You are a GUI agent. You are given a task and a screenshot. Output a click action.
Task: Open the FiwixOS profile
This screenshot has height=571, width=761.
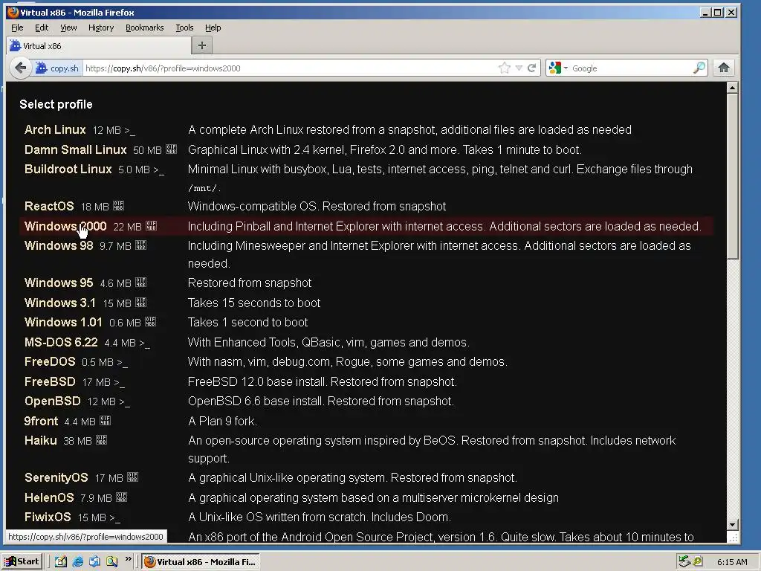coord(48,517)
